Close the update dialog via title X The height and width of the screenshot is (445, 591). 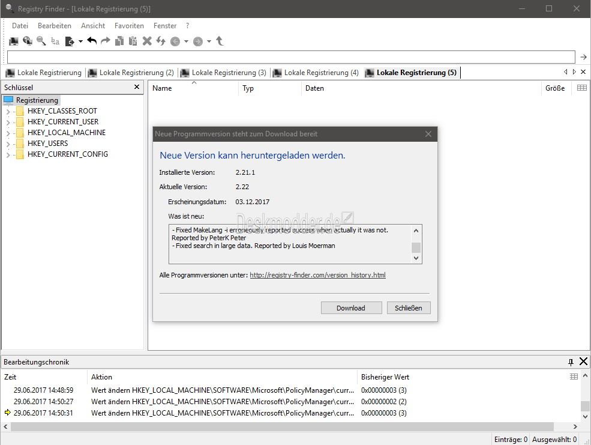pyautogui.click(x=428, y=134)
